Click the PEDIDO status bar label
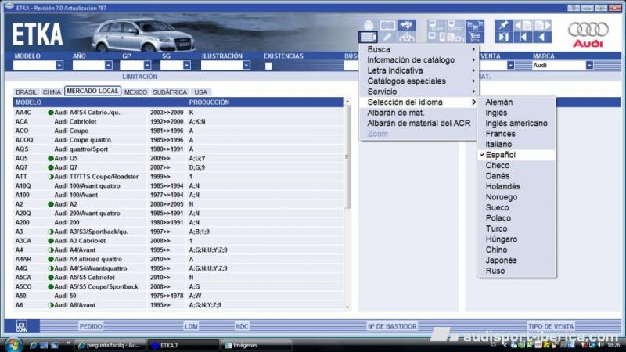The image size is (626, 352). [91, 326]
